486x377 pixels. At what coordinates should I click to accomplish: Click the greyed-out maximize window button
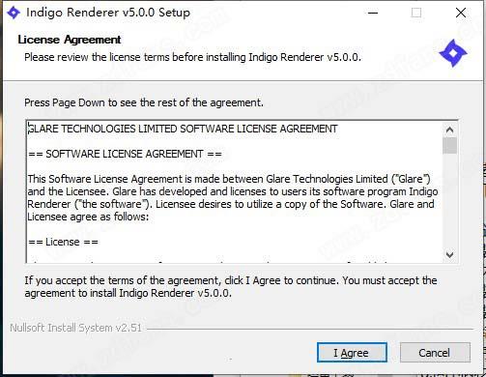coord(416,13)
